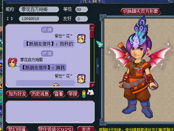The width and height of the screenshot is (174, 131).
Task: Click 紫恋"花" avatar beside 我秒的 message
Action: click(82, 39)
